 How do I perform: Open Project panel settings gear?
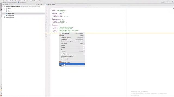click(41, 4)
